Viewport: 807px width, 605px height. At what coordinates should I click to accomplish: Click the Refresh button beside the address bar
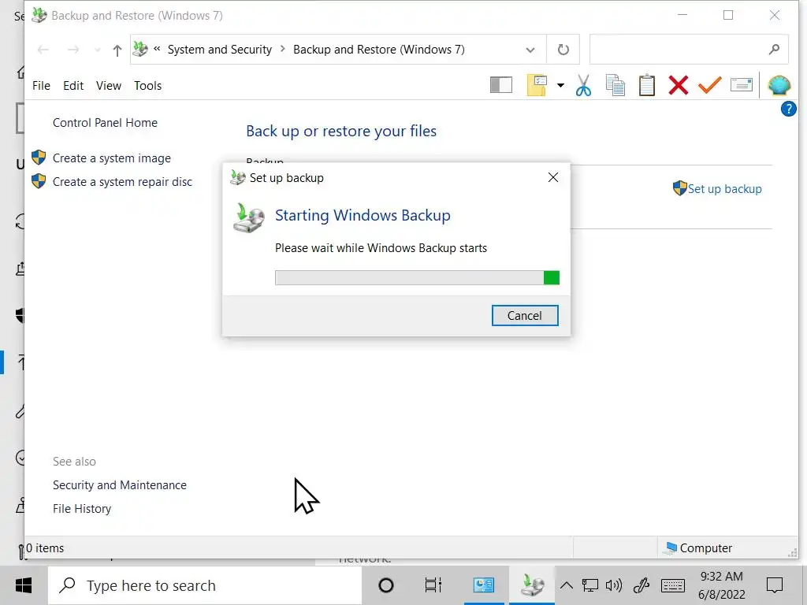(x=563, y=50)
